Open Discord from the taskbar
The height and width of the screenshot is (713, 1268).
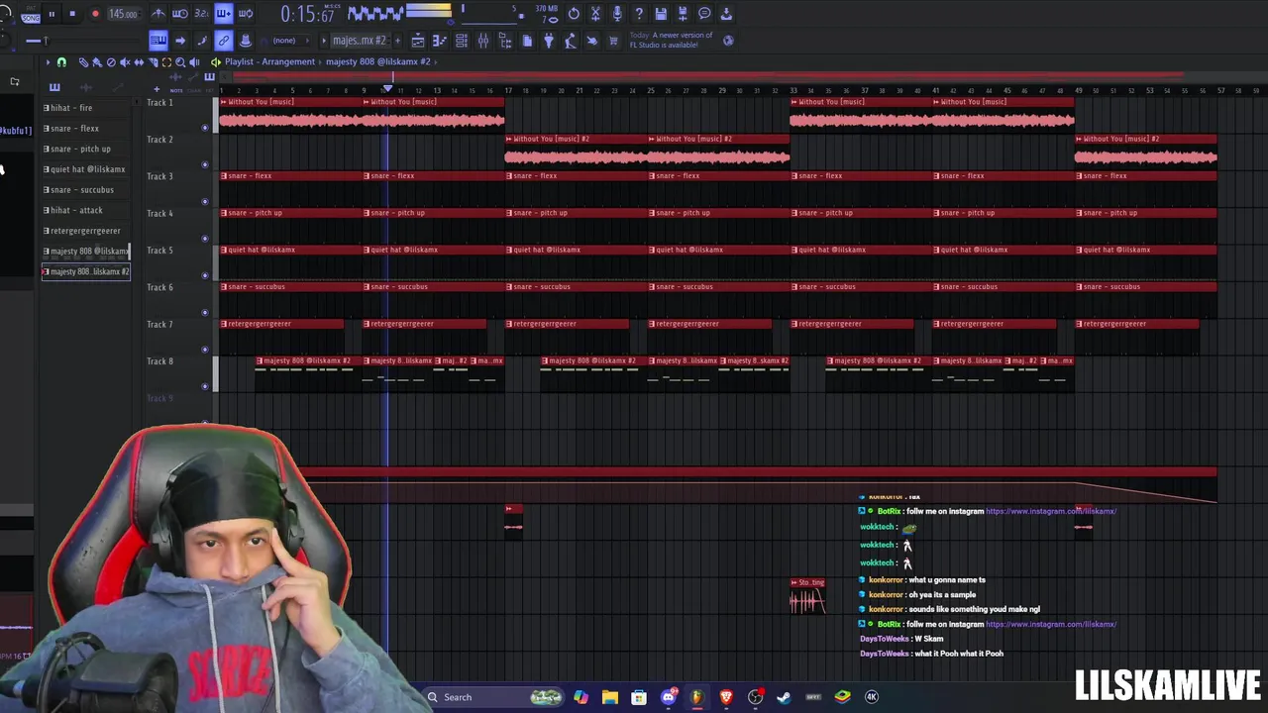pyautogui.click(x=668, y=697)
